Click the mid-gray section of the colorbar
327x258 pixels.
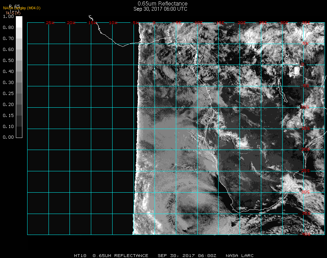tap(19, 77)
